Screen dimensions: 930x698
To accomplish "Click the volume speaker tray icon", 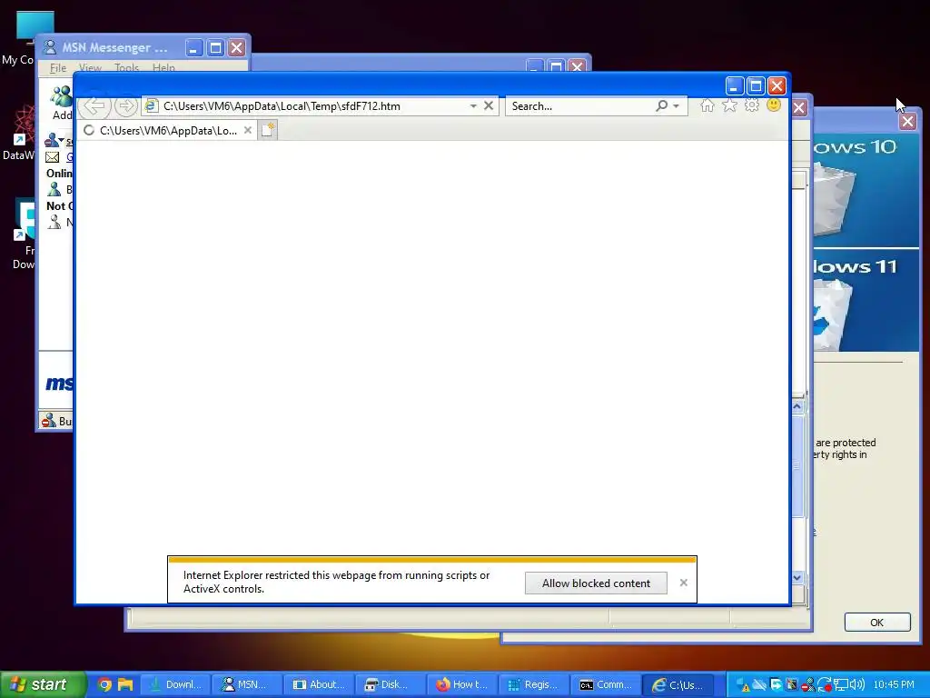I will pos(857,684).
